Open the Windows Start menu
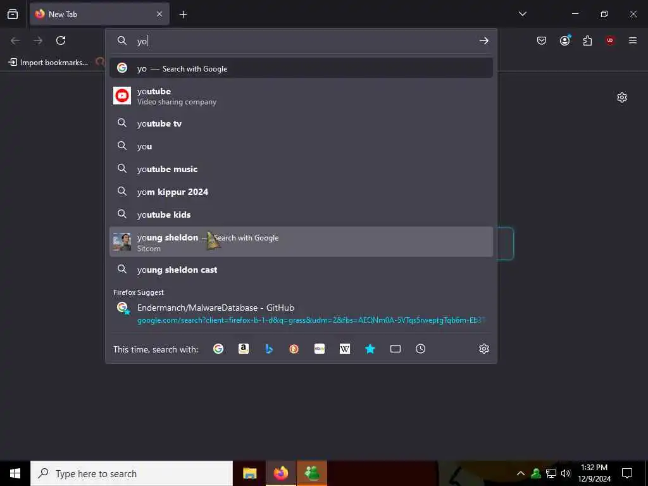This screenshot has width=648, height=486. [15, 473]
